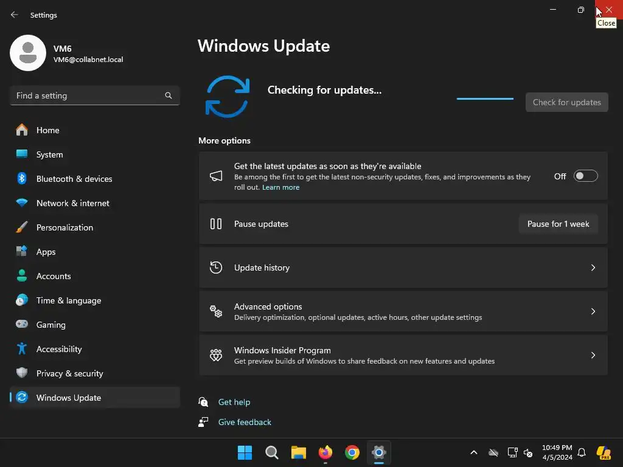
Task: Open System settings category
Action: 94,154
